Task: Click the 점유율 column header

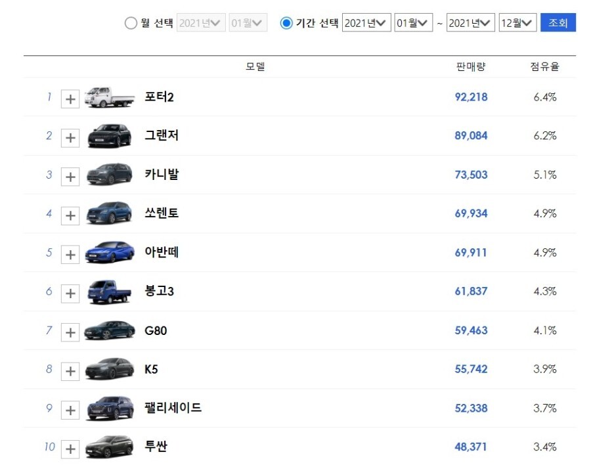Action: point(544,67)
